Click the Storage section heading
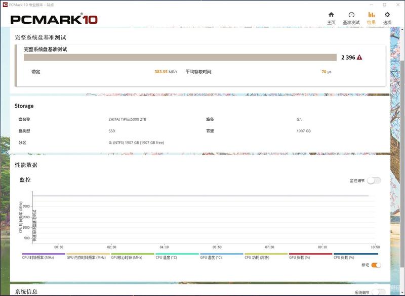Viewport: 405px width, 296px height. tap(24, 106)
